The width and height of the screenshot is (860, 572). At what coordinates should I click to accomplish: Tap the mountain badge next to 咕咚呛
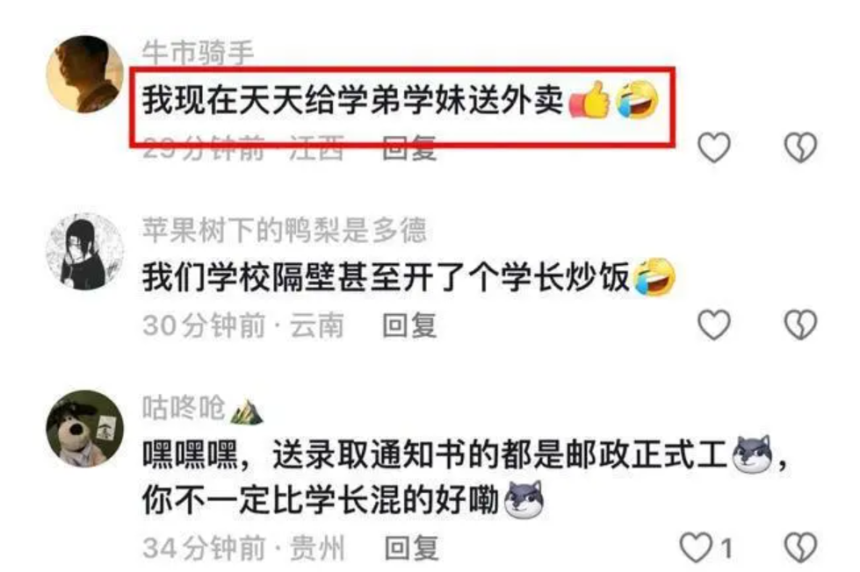[246, 411]
